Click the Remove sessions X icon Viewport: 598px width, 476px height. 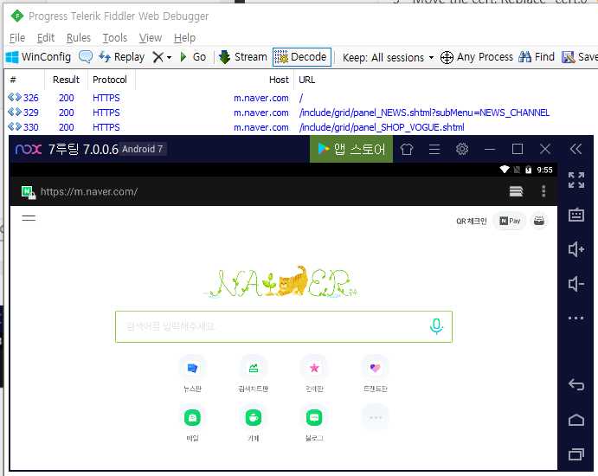point(158,57)
